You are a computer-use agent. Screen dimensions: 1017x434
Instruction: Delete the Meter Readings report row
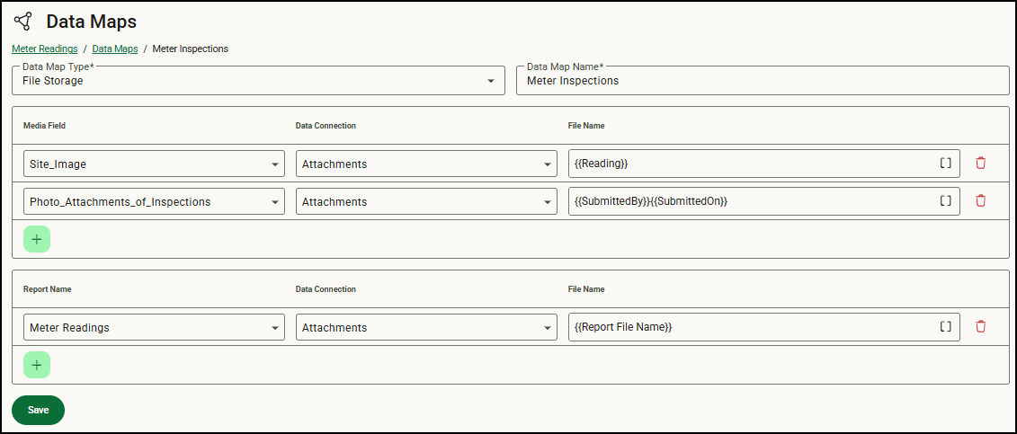(x=980, y=326)
